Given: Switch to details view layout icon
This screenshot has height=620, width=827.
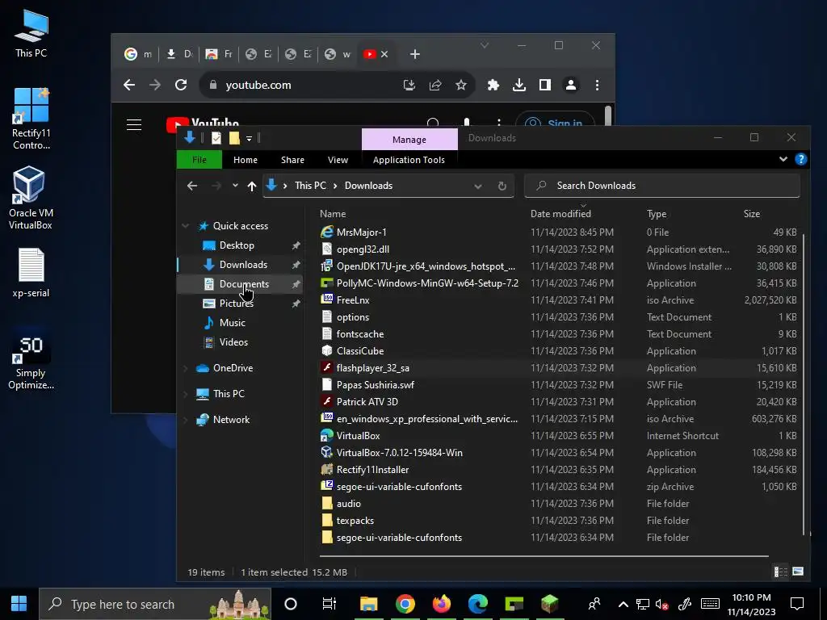Looking at the screenshot, I should click(781, 572).
